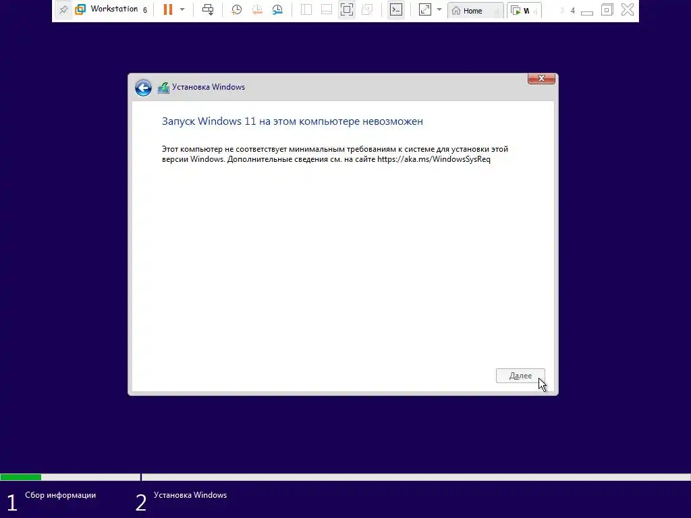The image size is (691, 518).
Task: Open the console view icon
Action: tap(395, 9)
